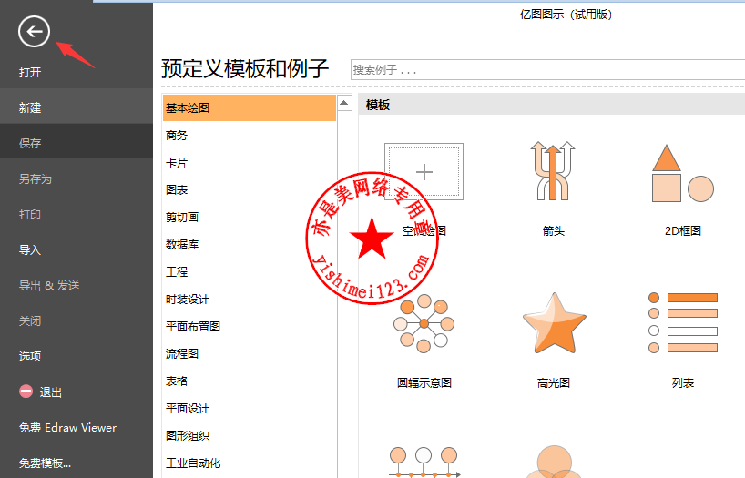Open 选项 settings

pos(30,356)
